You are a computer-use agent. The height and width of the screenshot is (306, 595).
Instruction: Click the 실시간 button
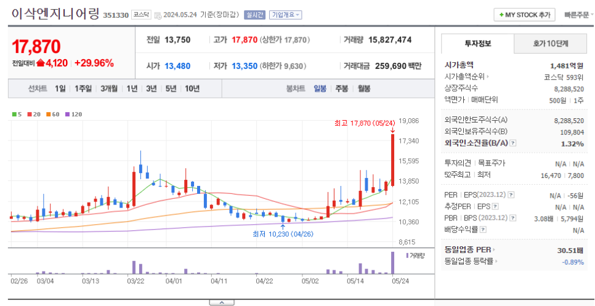(255, 15)
